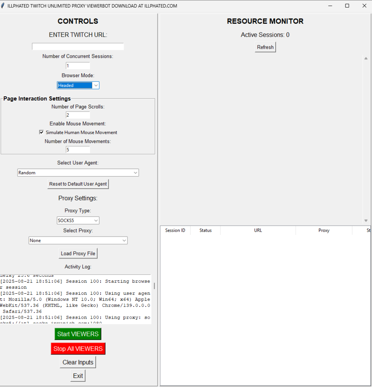The image size is (372, 387).
Task: Click the 'Page Interaction Settings' group label
Action: [x=37, y=99]
